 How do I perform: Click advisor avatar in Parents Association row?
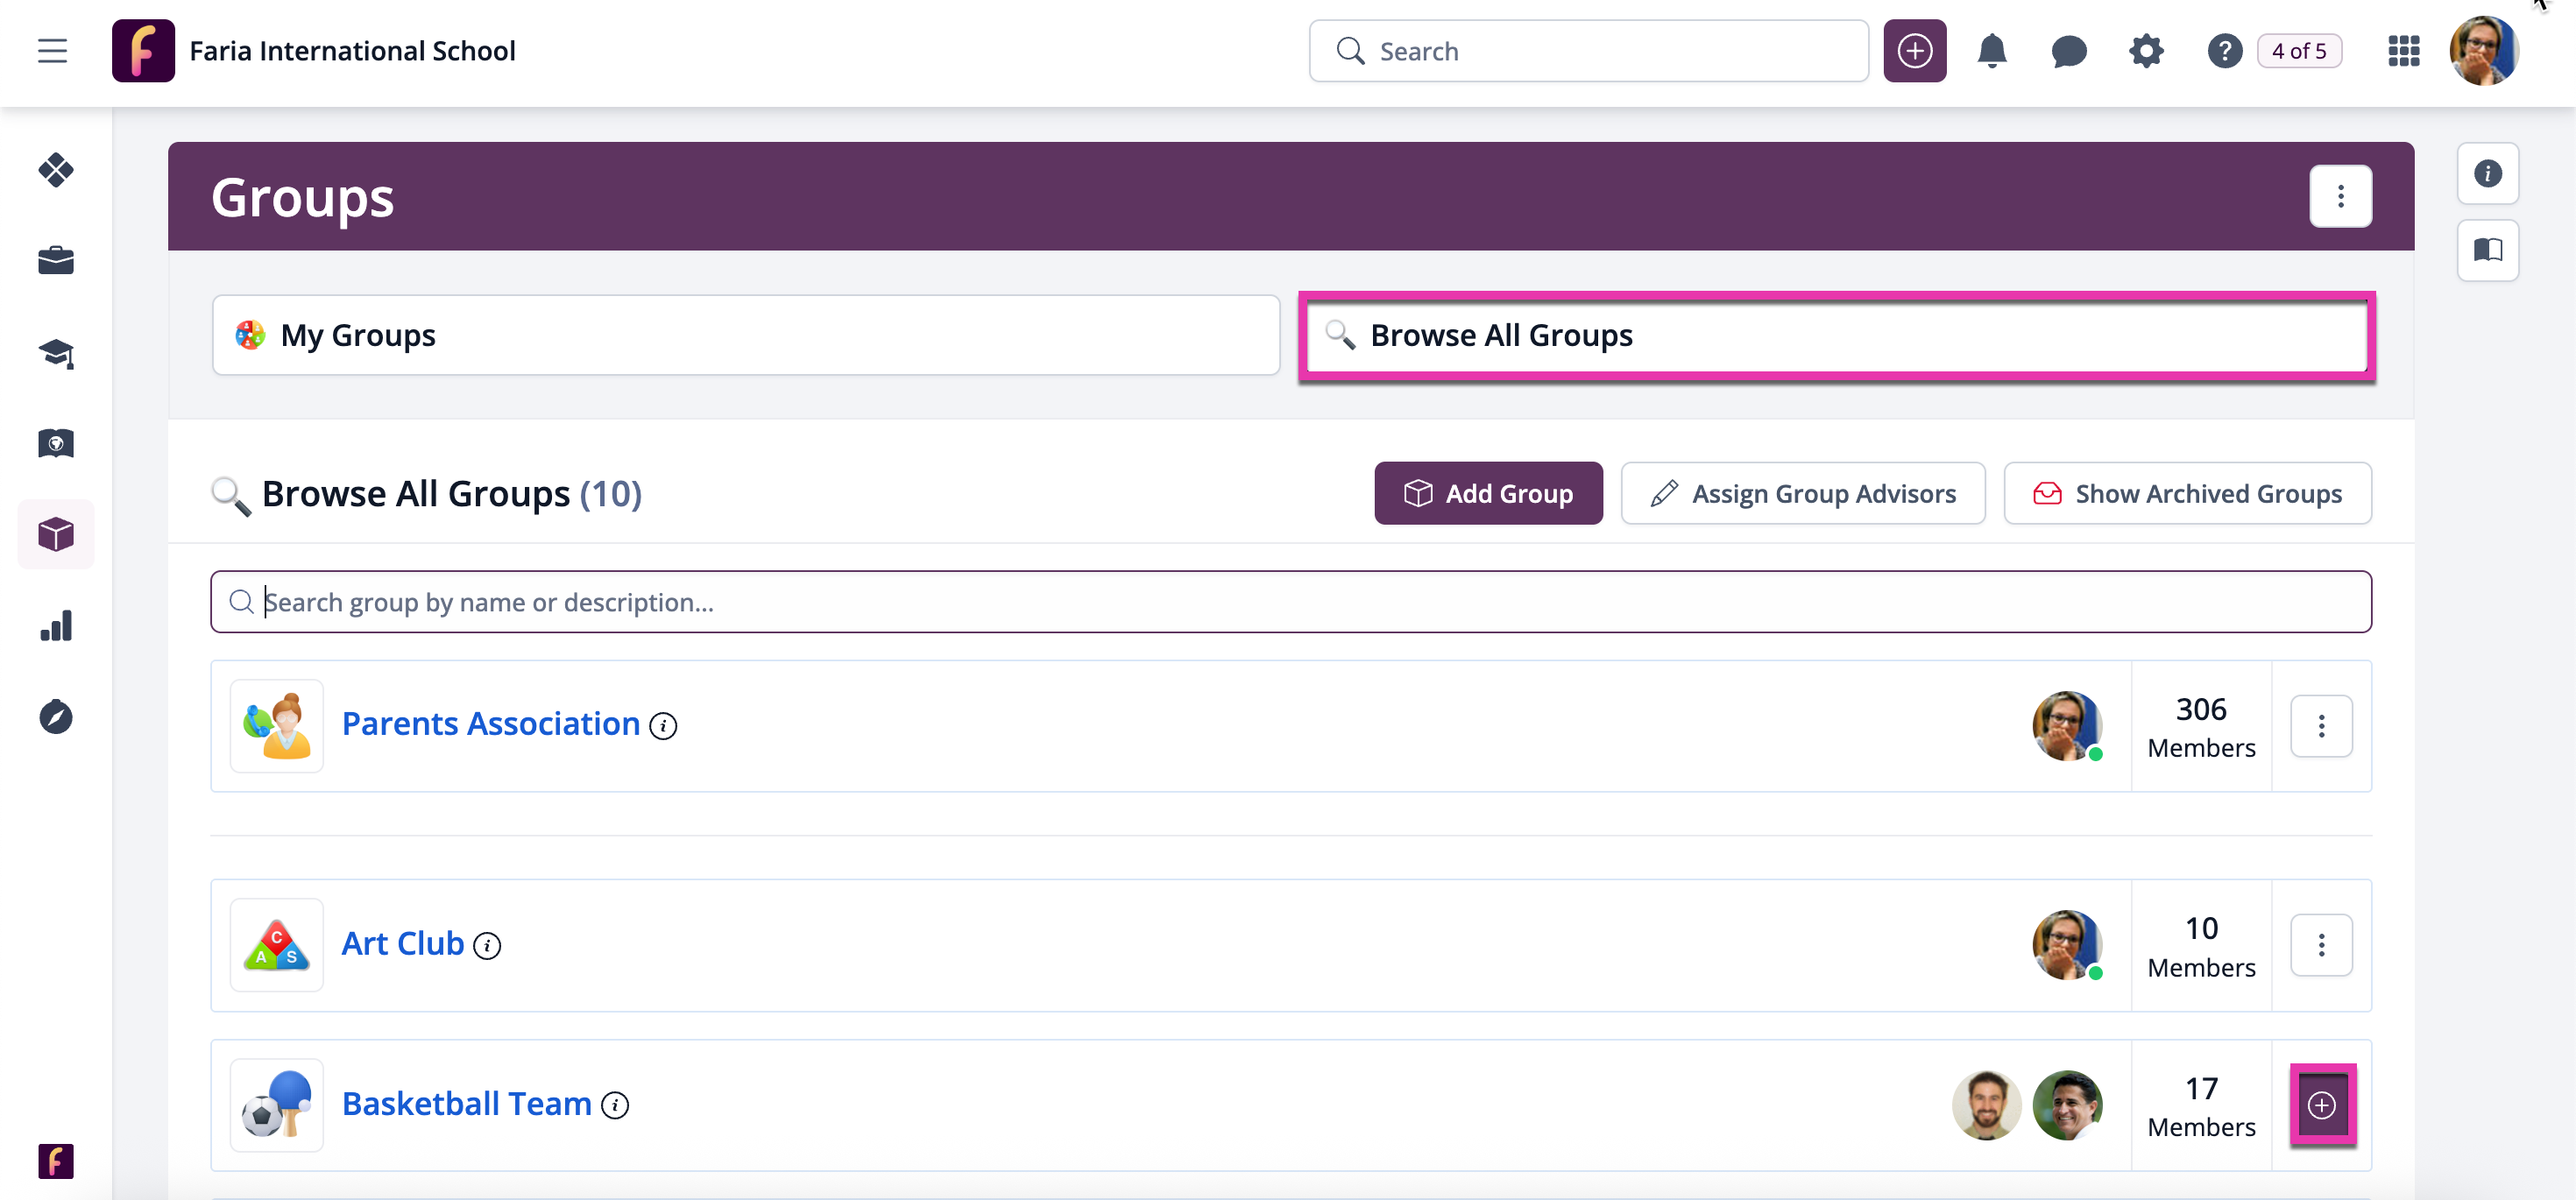click(2067, 726)
